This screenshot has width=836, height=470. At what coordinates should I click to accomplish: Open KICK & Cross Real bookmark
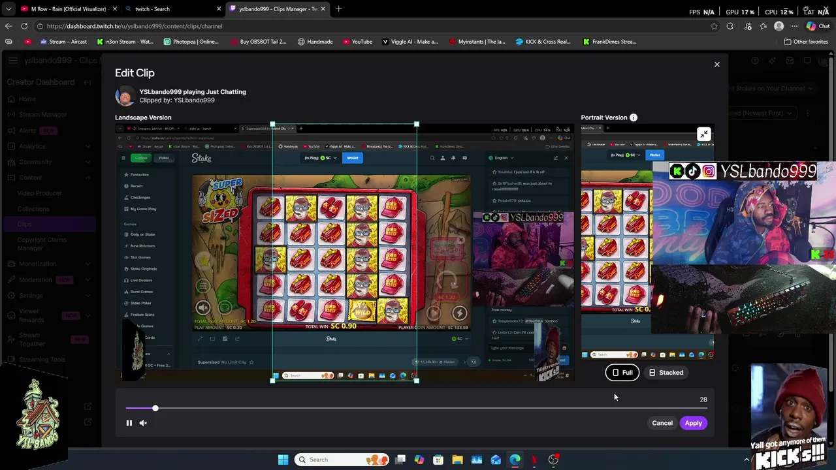point(543,42)
